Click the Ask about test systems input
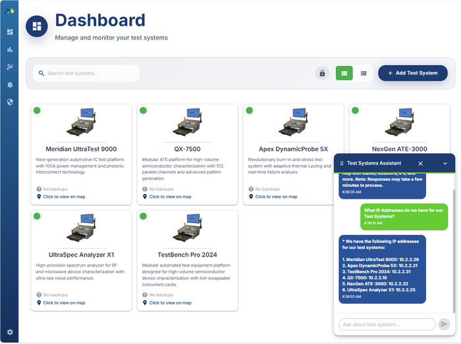Viewport: 461px width, 344px height. pos(387,324)
